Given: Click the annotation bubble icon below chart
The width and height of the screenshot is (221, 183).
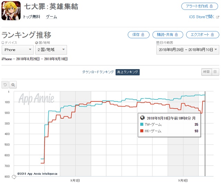Looking at the screenshot, I should pyautogui.click(x=14, y=177).
